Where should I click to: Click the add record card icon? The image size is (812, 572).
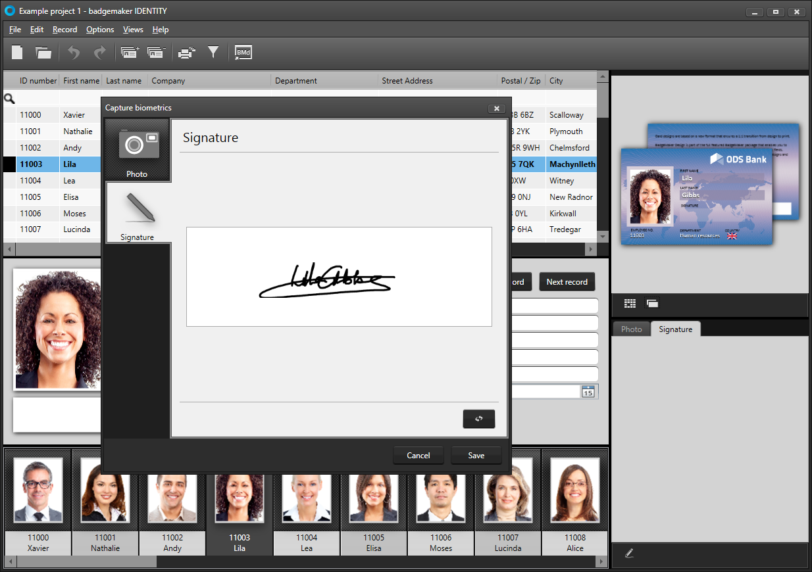130,53
